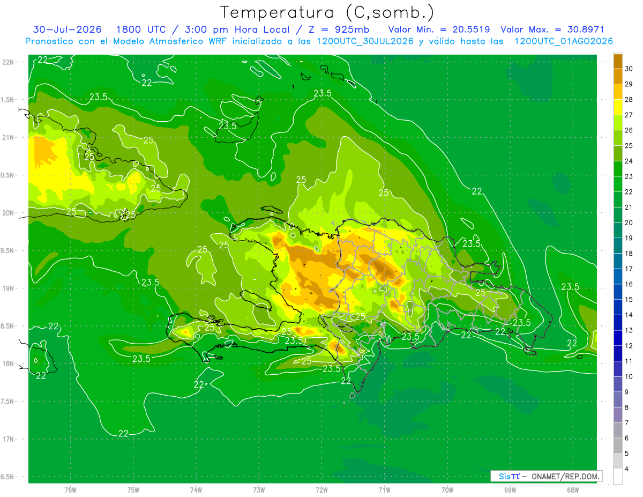Image resolution: width=643 pixels, height=497 pixels.
Task: Click the "76W" longitude axis label
Action: tap(70, 490)
